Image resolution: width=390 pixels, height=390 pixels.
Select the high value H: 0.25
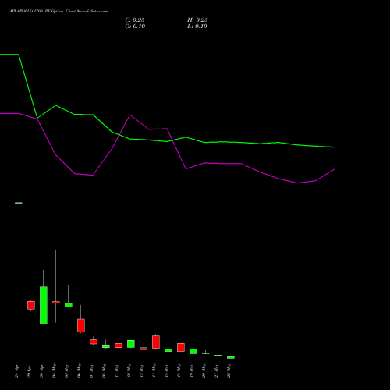click(x=197, y=20)
